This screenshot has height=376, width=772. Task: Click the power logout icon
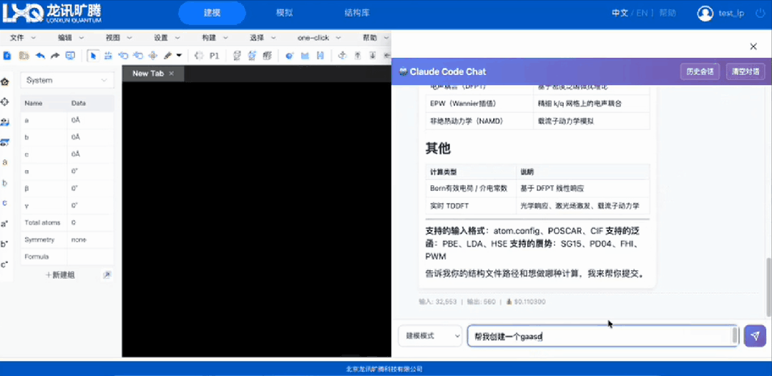pyautogui.click(x=760, y=14)
